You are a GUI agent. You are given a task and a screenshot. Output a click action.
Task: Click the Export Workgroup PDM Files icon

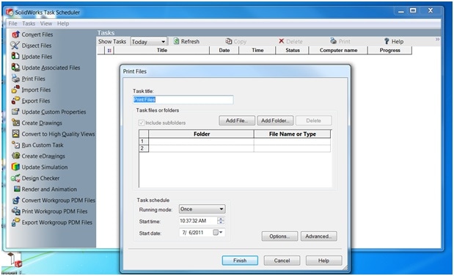click(x=15, y=222)
